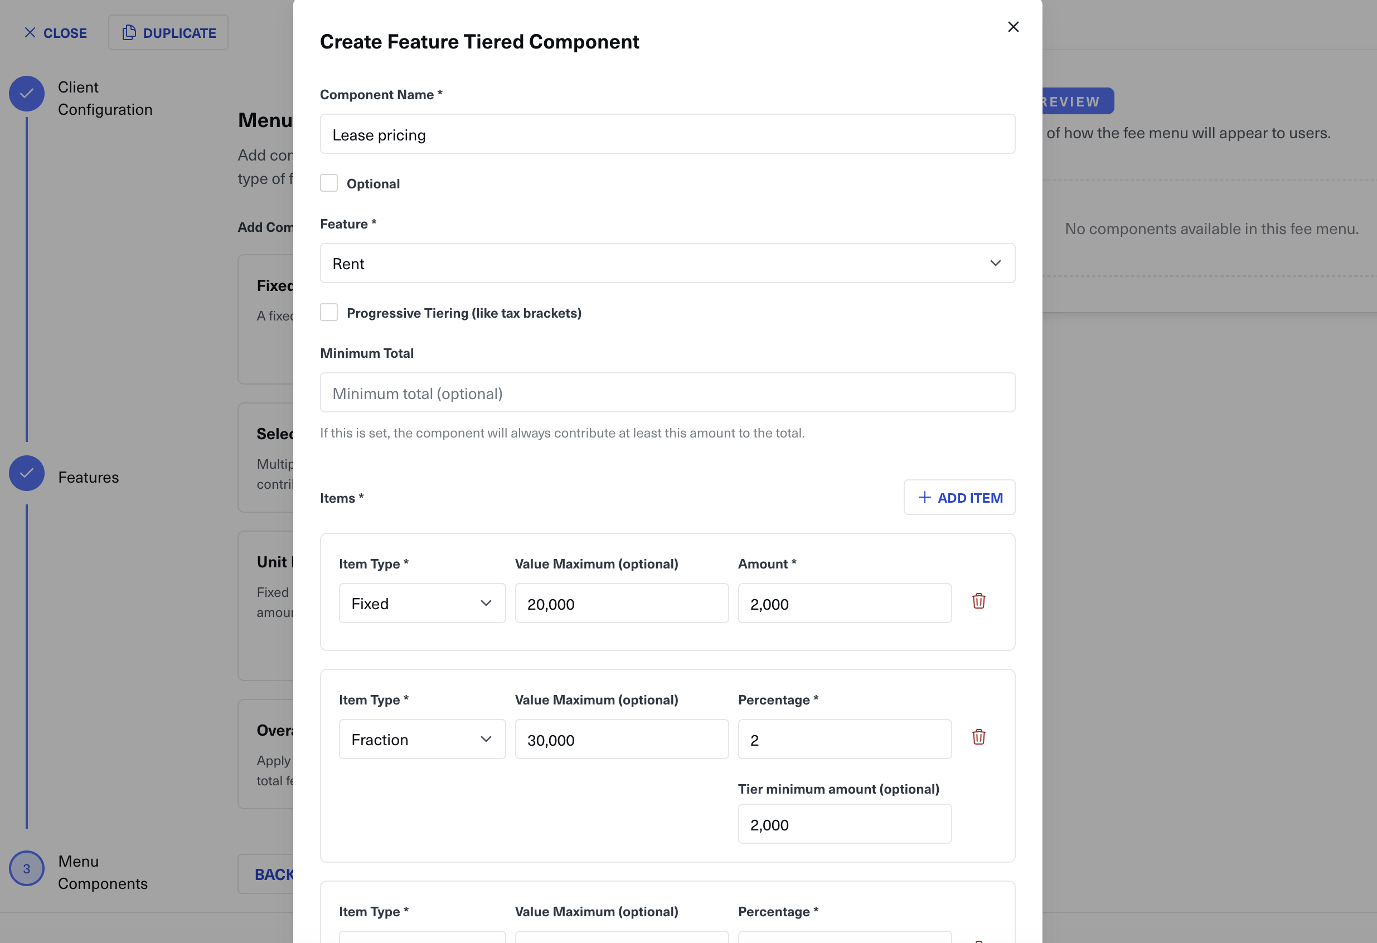
Task: Delete the Fixed tier item
Action: (978, 601)
